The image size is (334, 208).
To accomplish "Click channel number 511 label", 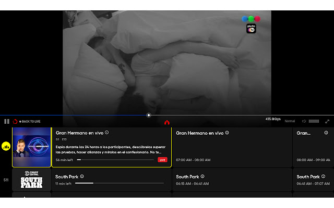I will pos(6,180).
